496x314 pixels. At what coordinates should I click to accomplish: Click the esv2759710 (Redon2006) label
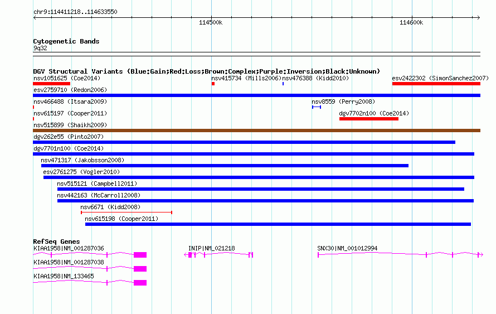pyautogui.click(x=70, y=90)
